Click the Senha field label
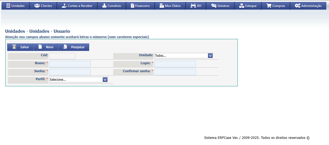The width and height of the screenshot is (329, 145). click(x=40, y=71)
